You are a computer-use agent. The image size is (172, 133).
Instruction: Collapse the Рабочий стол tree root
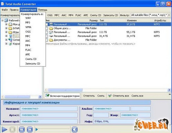(2, 20)
